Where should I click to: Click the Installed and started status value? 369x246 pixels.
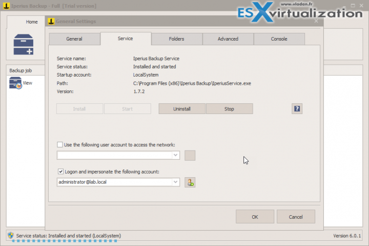click(x=155, y=67)
